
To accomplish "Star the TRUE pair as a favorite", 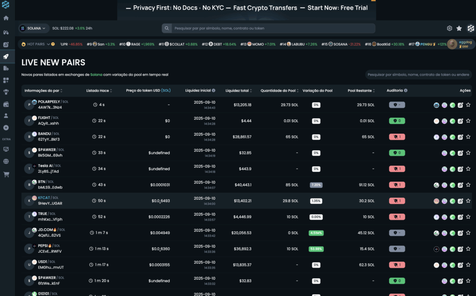I will pyautogui.click(x=467, y=217).
